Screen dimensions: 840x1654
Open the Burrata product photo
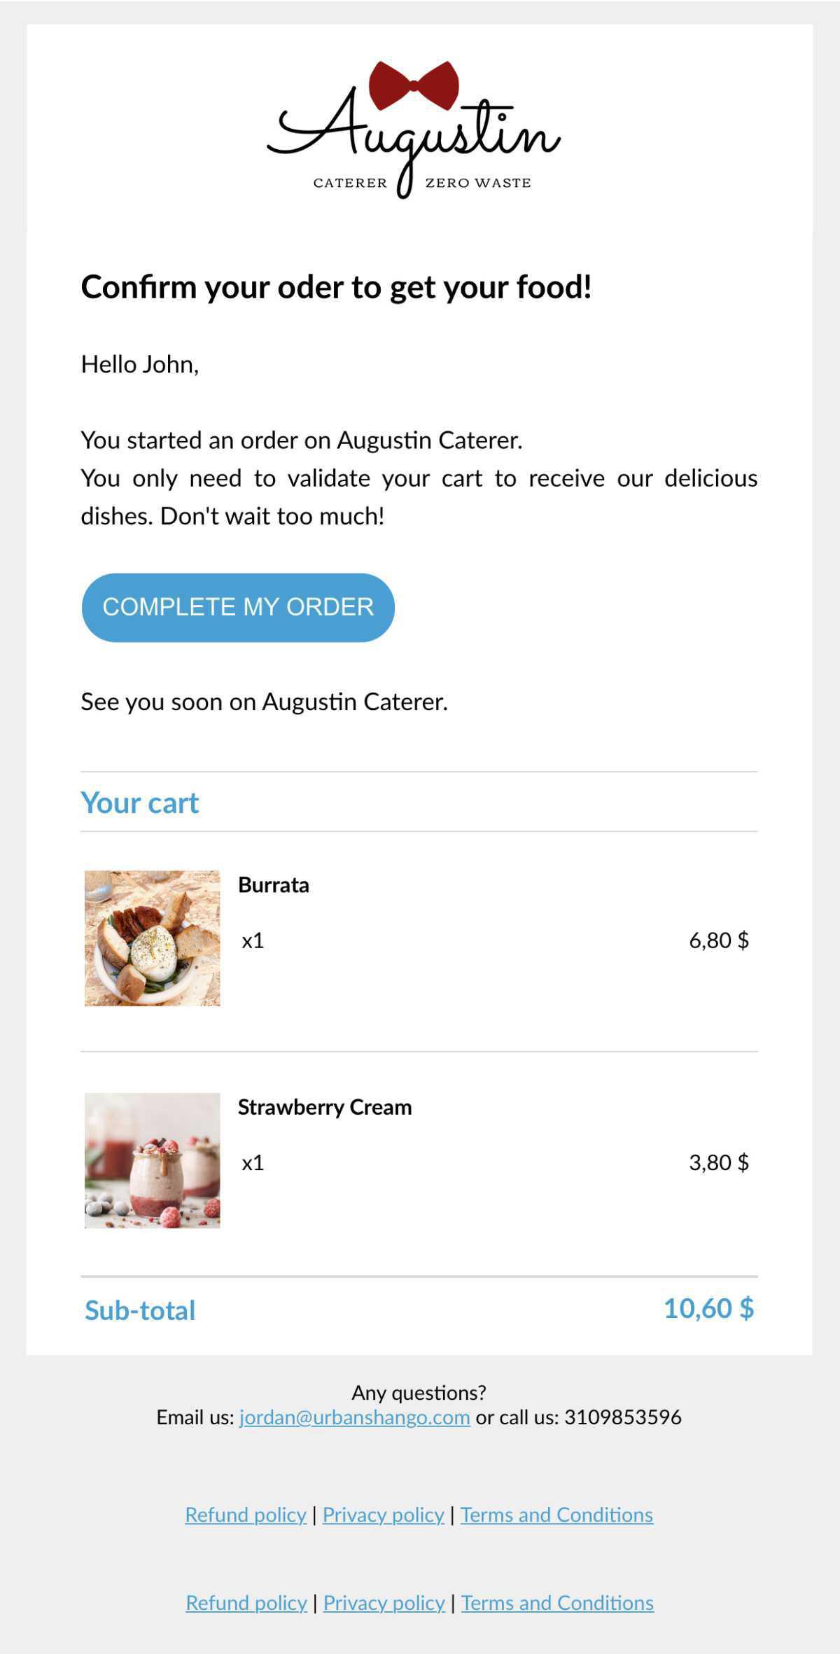coord(153,938)
